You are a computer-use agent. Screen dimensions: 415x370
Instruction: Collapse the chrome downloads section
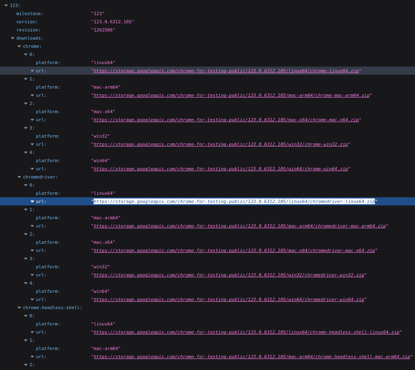tap(19, 47)
